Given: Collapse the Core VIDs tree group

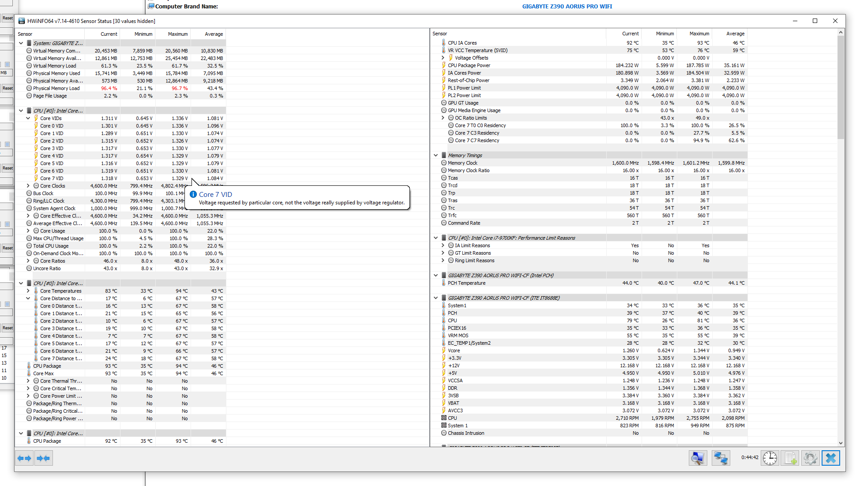Looking at the screenshot, I should pyautogui.click(x=28, y=118).
